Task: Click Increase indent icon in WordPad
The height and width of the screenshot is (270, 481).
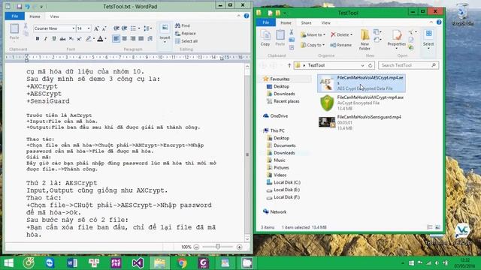Action: [x=124, y=28]
